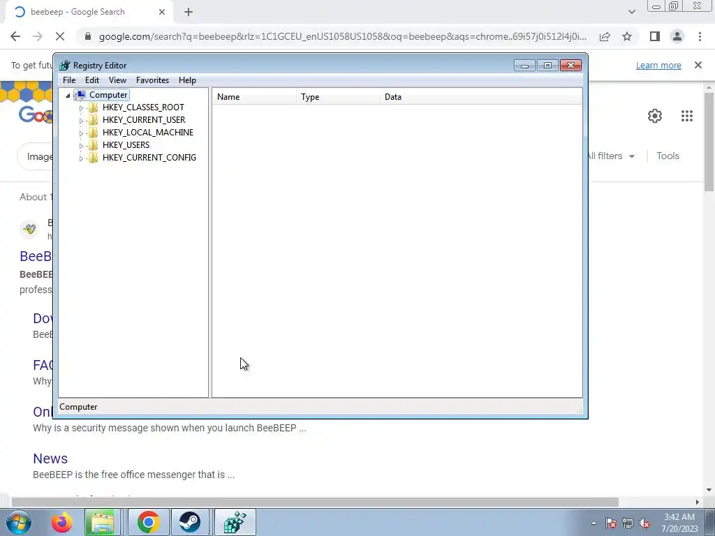Close the Registry Editor window
The width and height of the screenshot is (715, 536).
click(x=570, y=66)
